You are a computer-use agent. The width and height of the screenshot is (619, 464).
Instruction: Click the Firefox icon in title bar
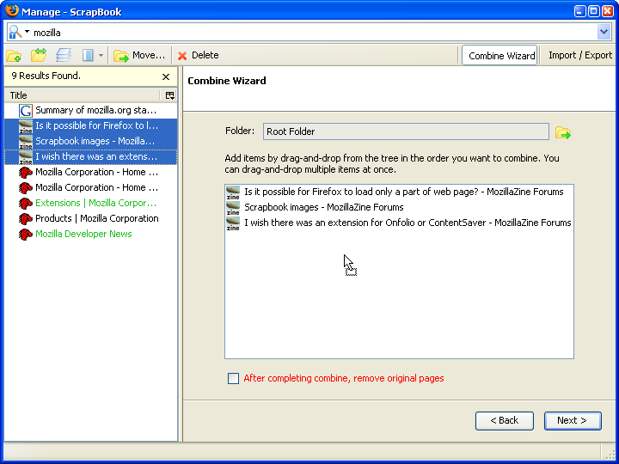tap(12, 10)
